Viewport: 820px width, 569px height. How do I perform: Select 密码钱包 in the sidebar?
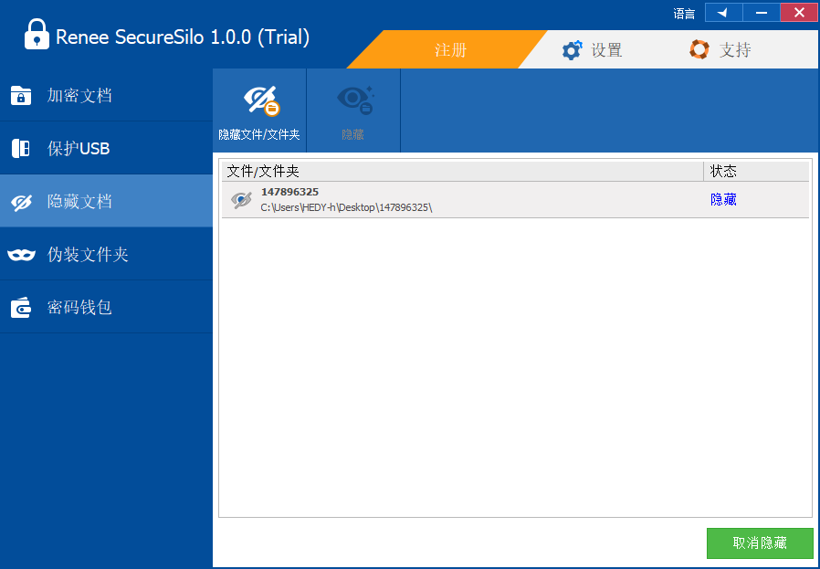(106, 307)
